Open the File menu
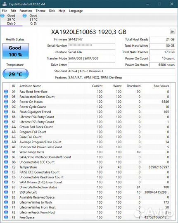The height and width of the screenshot is (223, 178). pos(5,11)
